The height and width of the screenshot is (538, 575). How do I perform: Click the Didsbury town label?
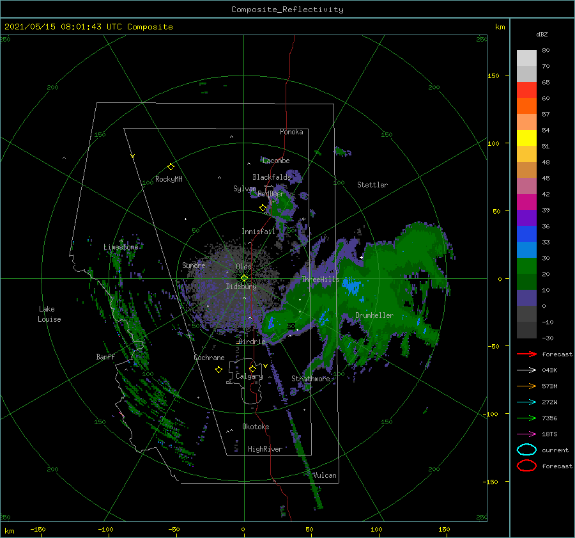pos(241,287)
